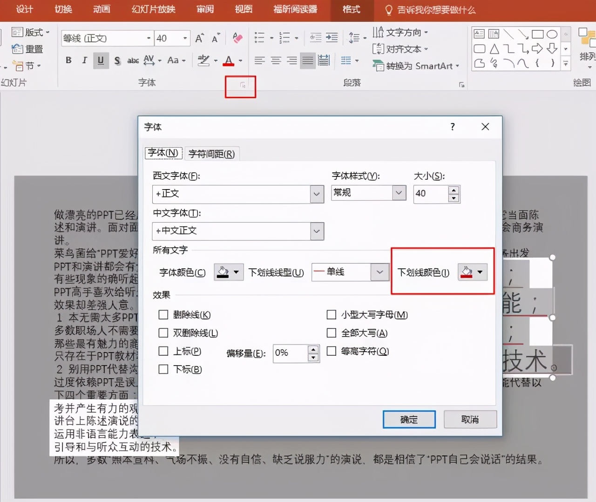Enable the 删除线 checkbox
This screenshot has width=596, height=502.
tap(163, 315)
